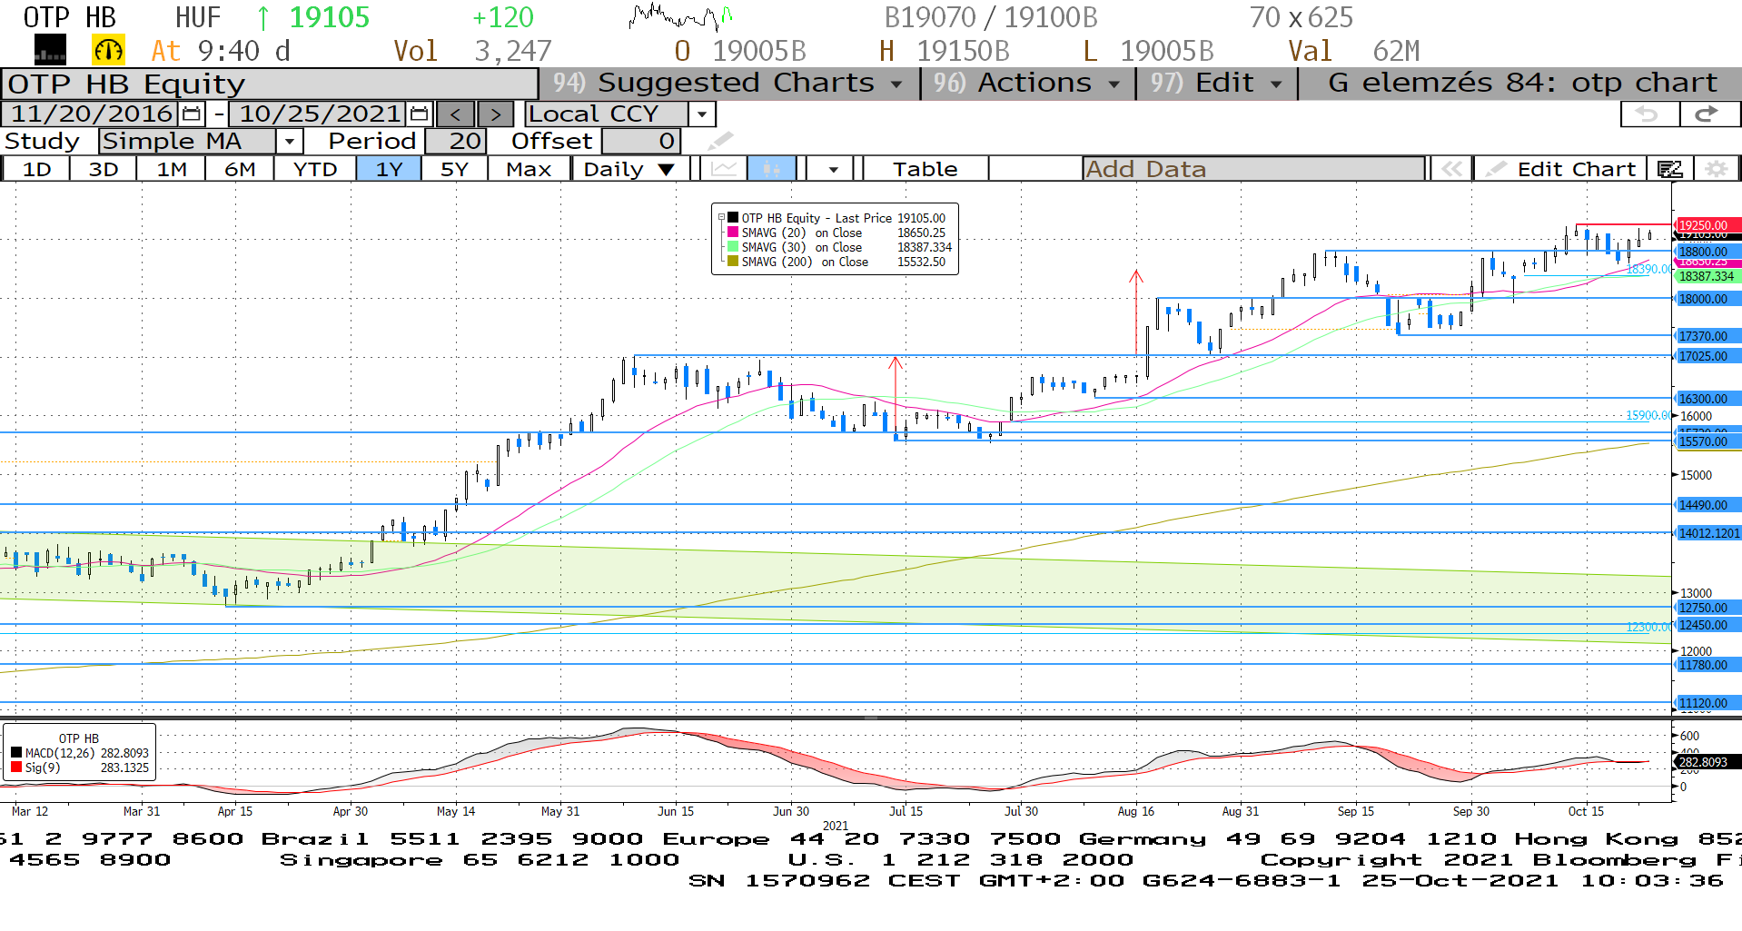The image size is (1742, 931).
Task: Click the Edit Chart button
Action: pos(1562,169)
